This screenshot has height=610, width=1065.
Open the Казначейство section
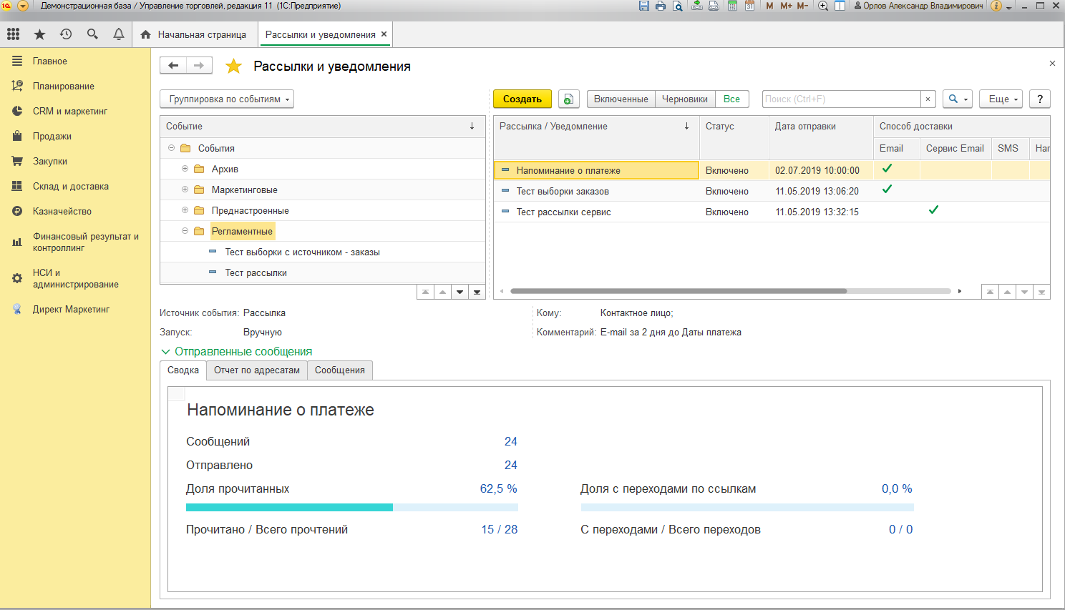coord(62,212)
